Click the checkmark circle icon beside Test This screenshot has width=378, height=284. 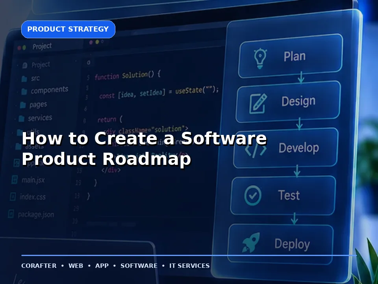pos(253,195)
